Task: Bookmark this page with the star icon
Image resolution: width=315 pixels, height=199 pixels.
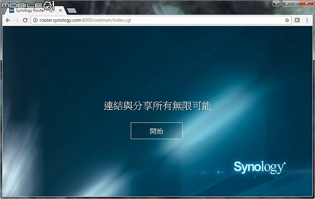Action: tap(287, 20)
